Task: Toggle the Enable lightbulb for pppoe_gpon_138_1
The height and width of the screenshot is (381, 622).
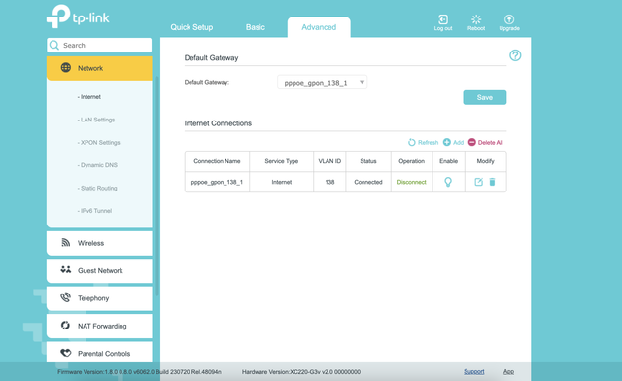Action: pos(448,182)
